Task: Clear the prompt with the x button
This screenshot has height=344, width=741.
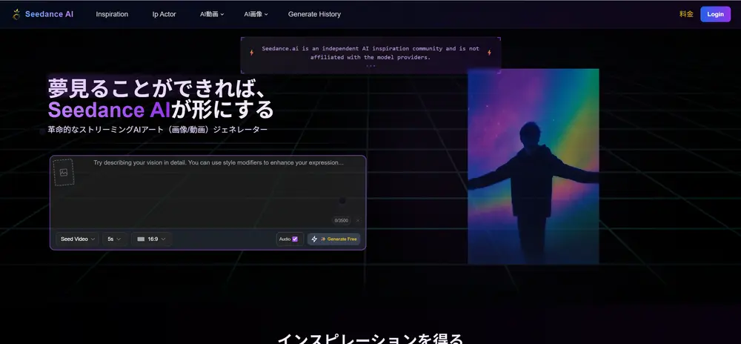Action: tap(358, 221)
